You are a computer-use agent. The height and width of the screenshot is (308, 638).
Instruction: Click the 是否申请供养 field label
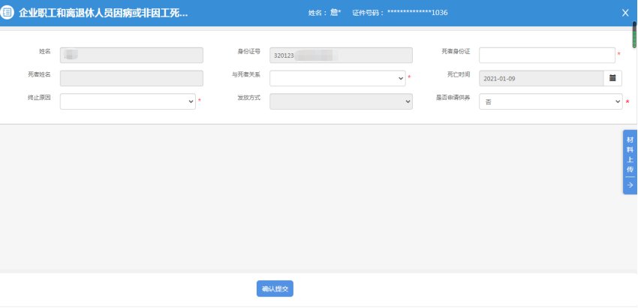(x=453, y=98)
